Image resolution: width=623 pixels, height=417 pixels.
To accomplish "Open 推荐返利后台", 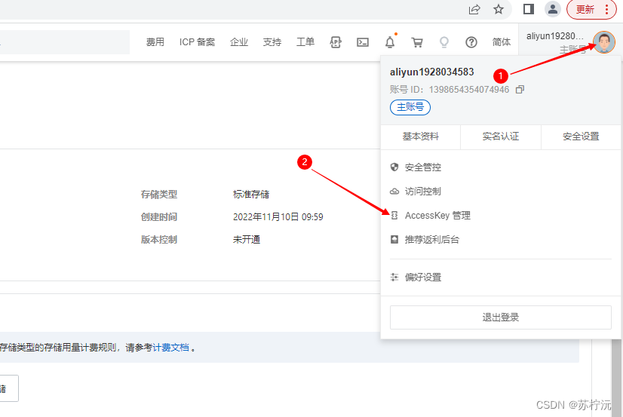I will 432,240.
